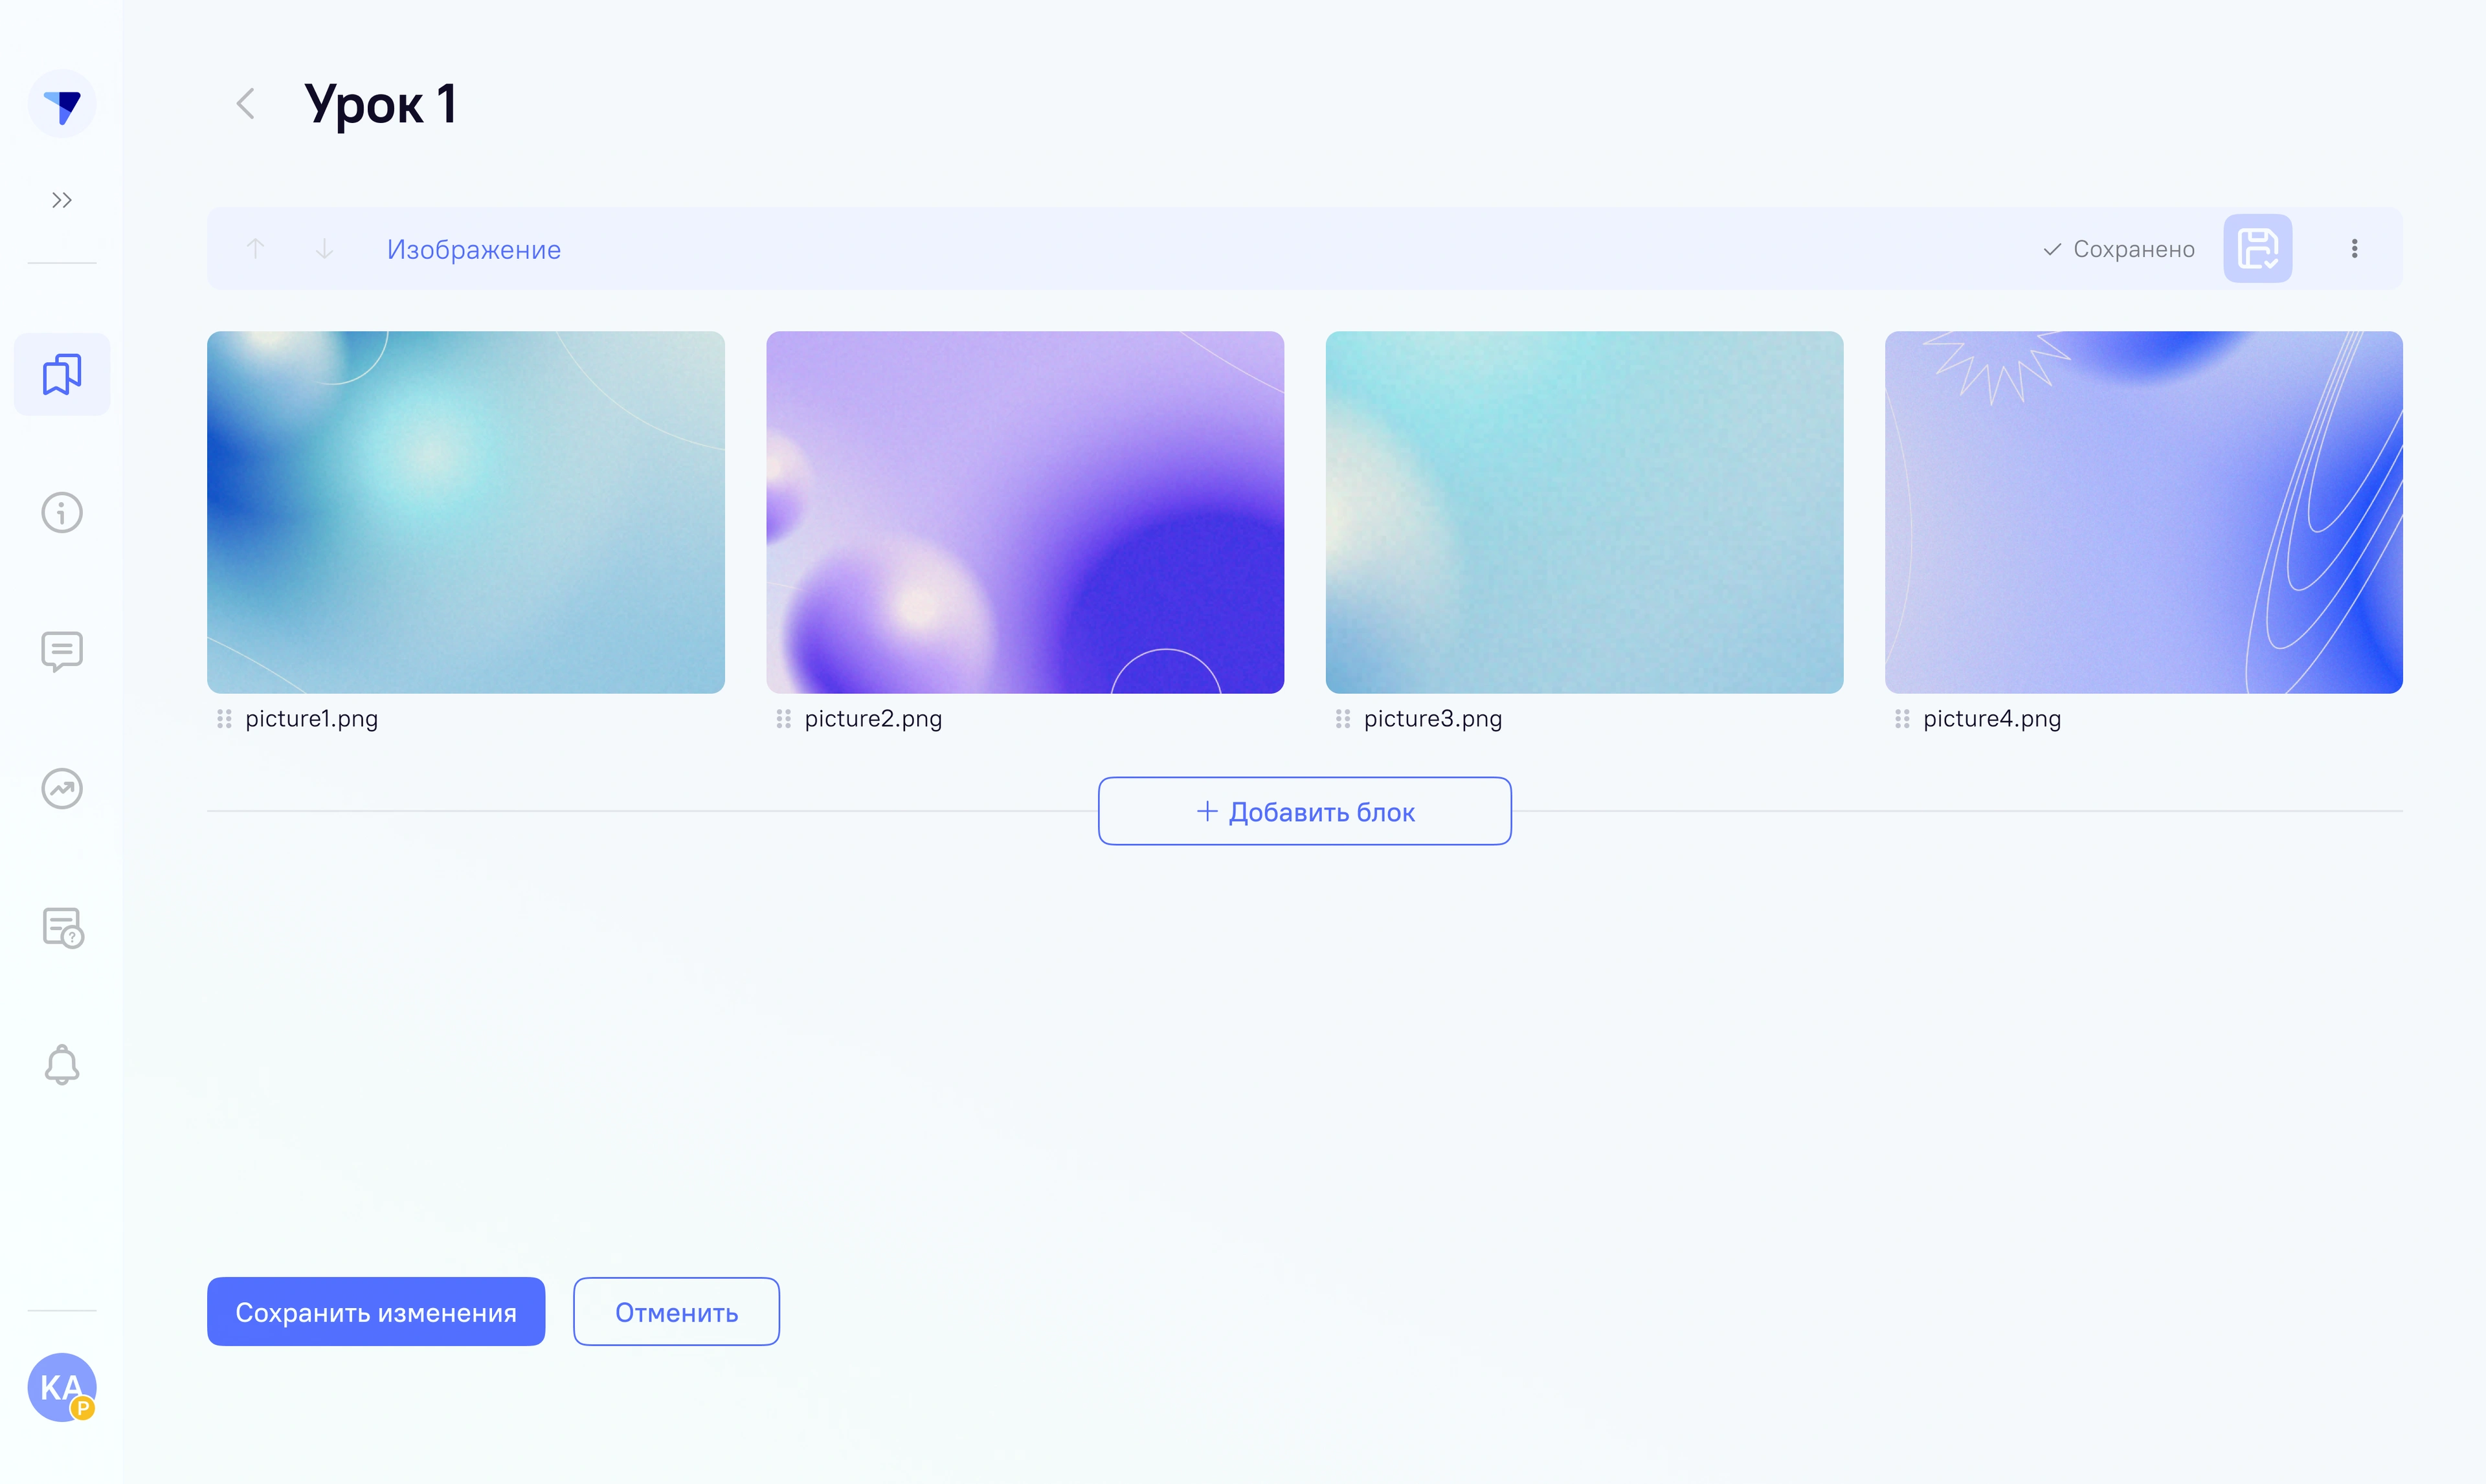The image size is (2486, 1484).
Task: Click the app logo at the top left
Action: [62, 103]
